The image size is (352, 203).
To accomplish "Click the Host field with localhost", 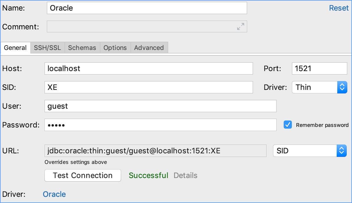I will click(x=149, y=68).
